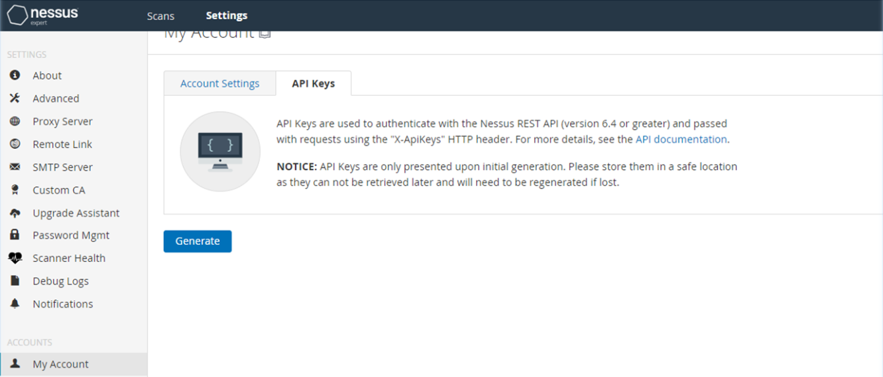Click the Advanced wrench tools icon
This screenshot has width=883, height=377.
pos(15,98)
